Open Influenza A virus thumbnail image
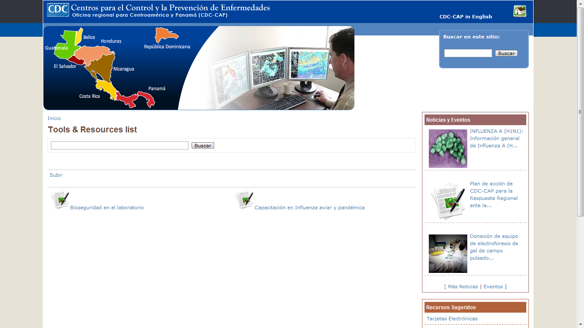584x328 pixels. pyautogui.click(x=448, y=149)
